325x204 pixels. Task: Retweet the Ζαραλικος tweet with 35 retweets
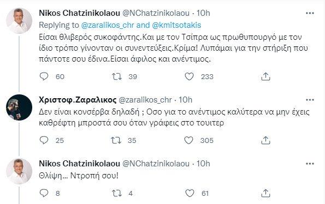click(x=116, y=140)
